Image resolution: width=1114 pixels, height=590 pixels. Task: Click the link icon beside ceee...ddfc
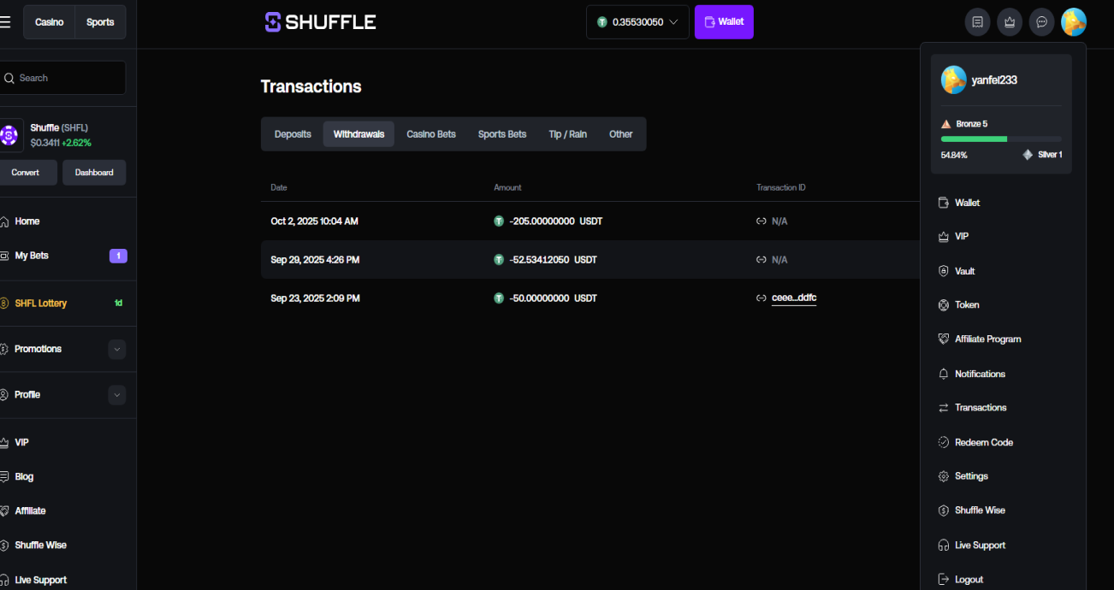(x=761, y=298)
